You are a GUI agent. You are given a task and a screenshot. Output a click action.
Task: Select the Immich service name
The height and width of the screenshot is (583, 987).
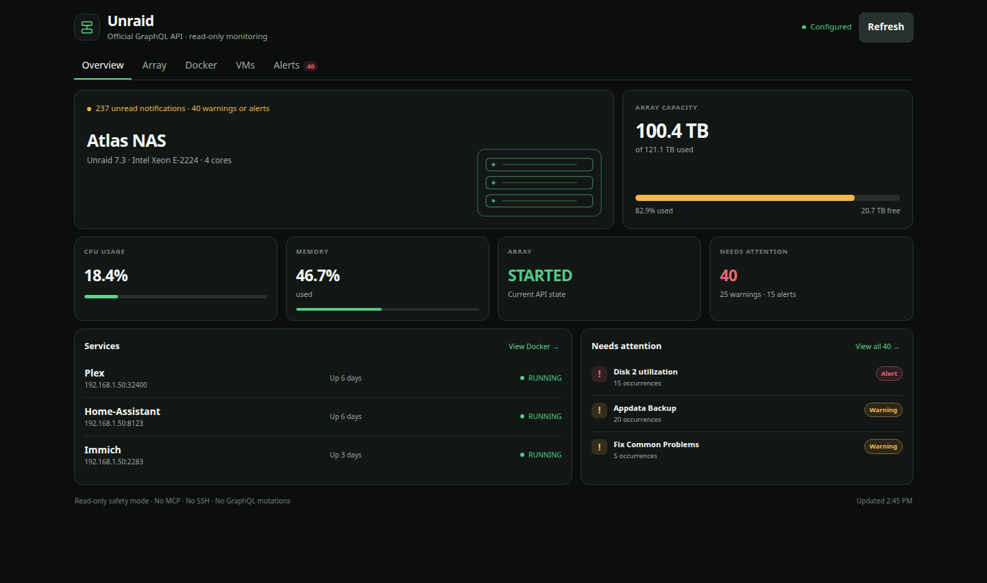point(102,450)
